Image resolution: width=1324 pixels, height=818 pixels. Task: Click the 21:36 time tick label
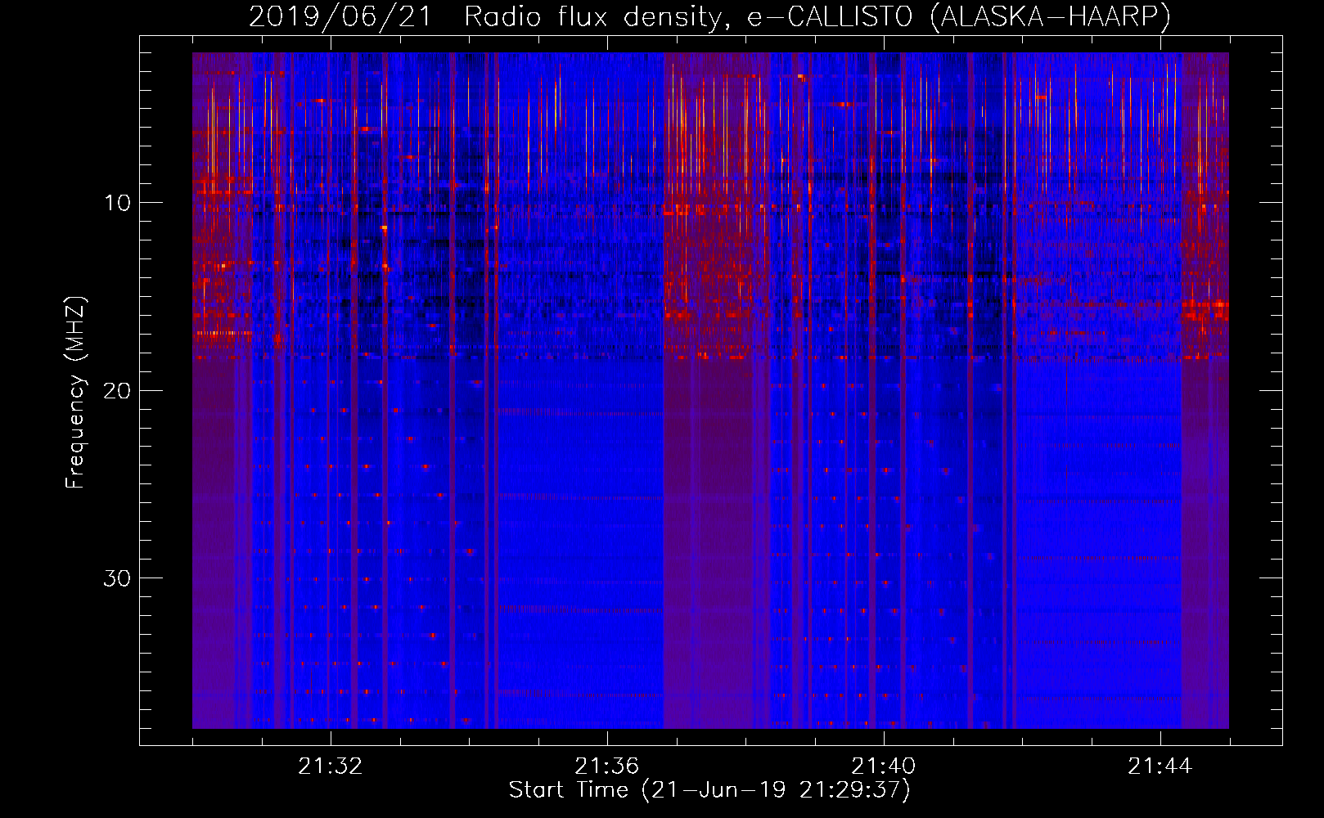pos(606,766)
